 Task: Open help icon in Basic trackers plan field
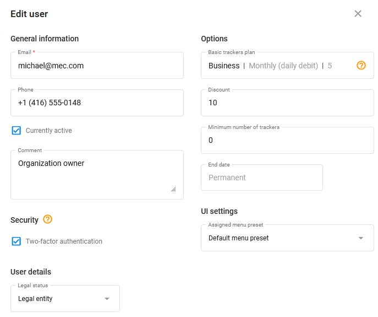(361, 65)
